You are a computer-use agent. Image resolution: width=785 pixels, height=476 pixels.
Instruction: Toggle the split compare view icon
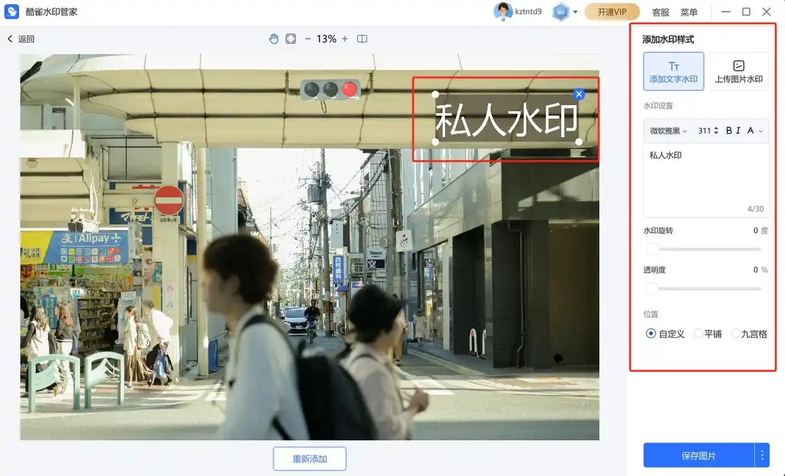click(x=362, y=39)
